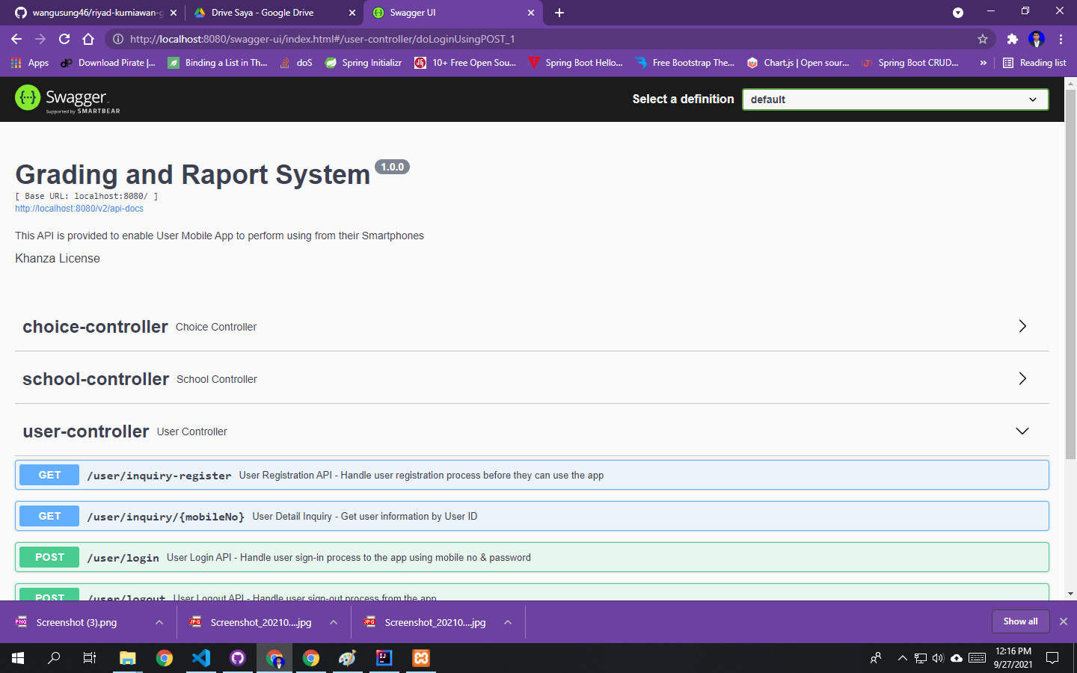
Task: Collapse the user-controller section
Action: pyautogui.click(x=532, y=431)
